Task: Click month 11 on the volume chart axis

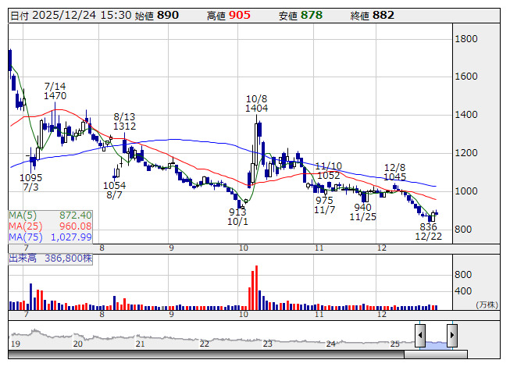Action: 319,315
